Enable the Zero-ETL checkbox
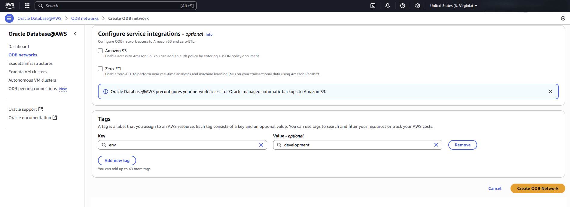 point(100,69)
